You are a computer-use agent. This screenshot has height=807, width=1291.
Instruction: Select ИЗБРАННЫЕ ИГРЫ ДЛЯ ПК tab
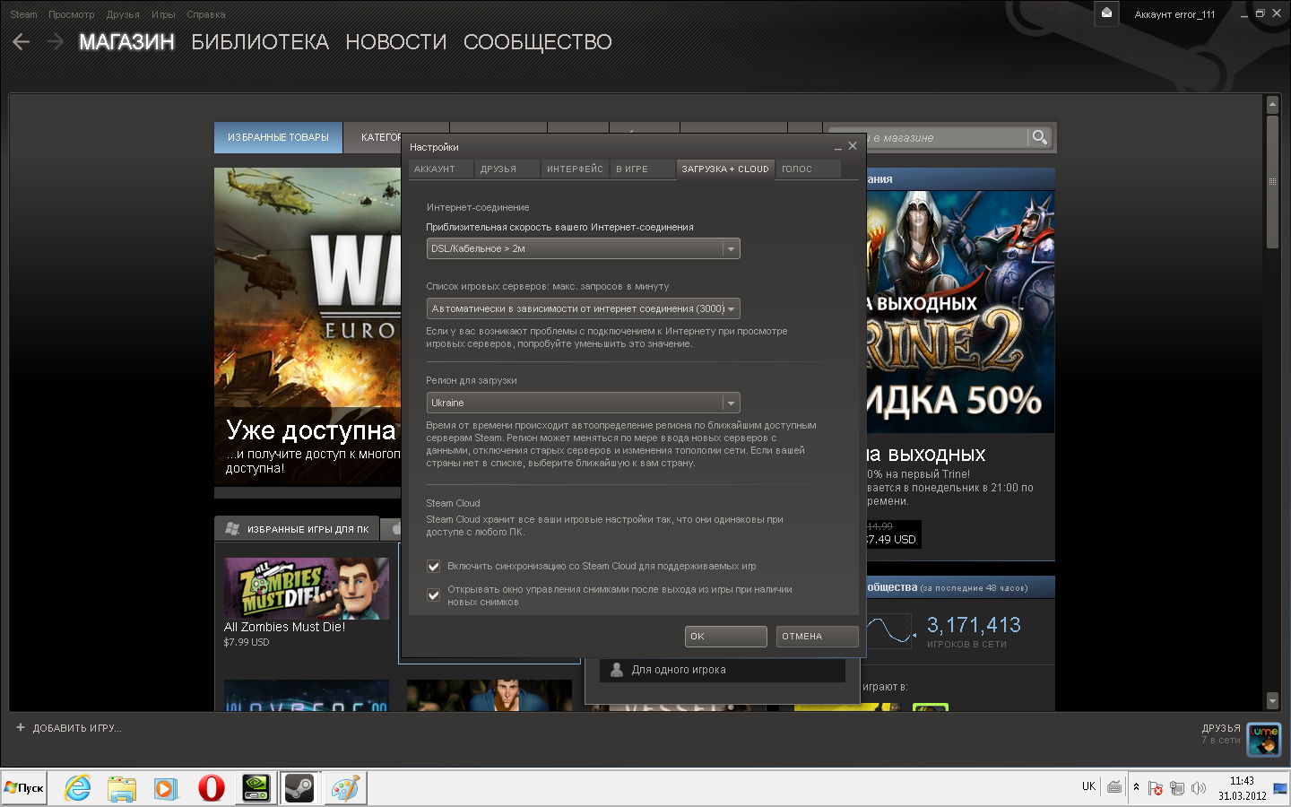pyautogui.click(x=298, y=529)
